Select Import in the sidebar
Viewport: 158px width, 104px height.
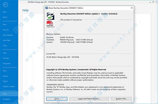5,76
